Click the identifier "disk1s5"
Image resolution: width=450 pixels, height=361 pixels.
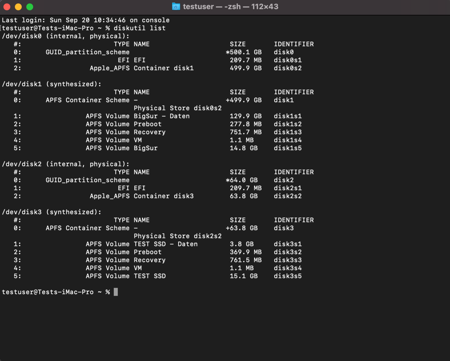[x=288, y=148]
